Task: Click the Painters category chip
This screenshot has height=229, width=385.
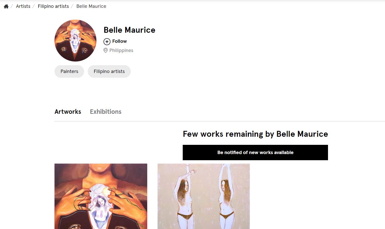Action: click(x=69, y=71)
